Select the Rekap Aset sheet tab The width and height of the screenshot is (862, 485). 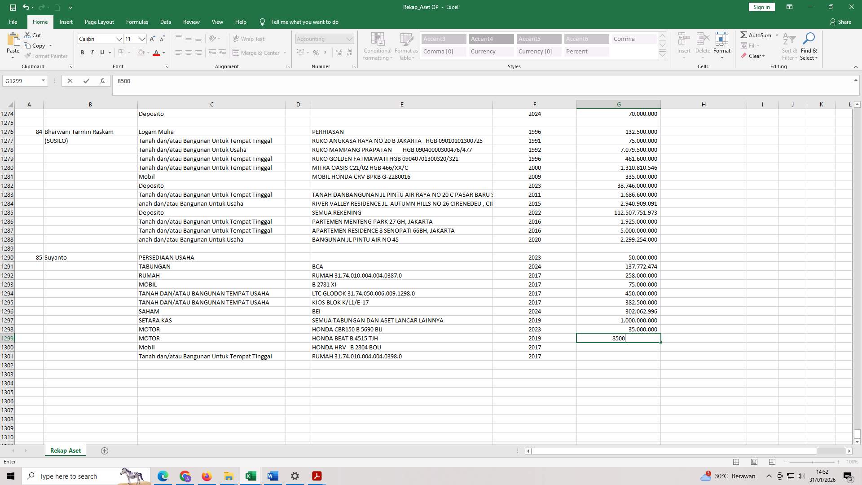(x=65, y=450)
